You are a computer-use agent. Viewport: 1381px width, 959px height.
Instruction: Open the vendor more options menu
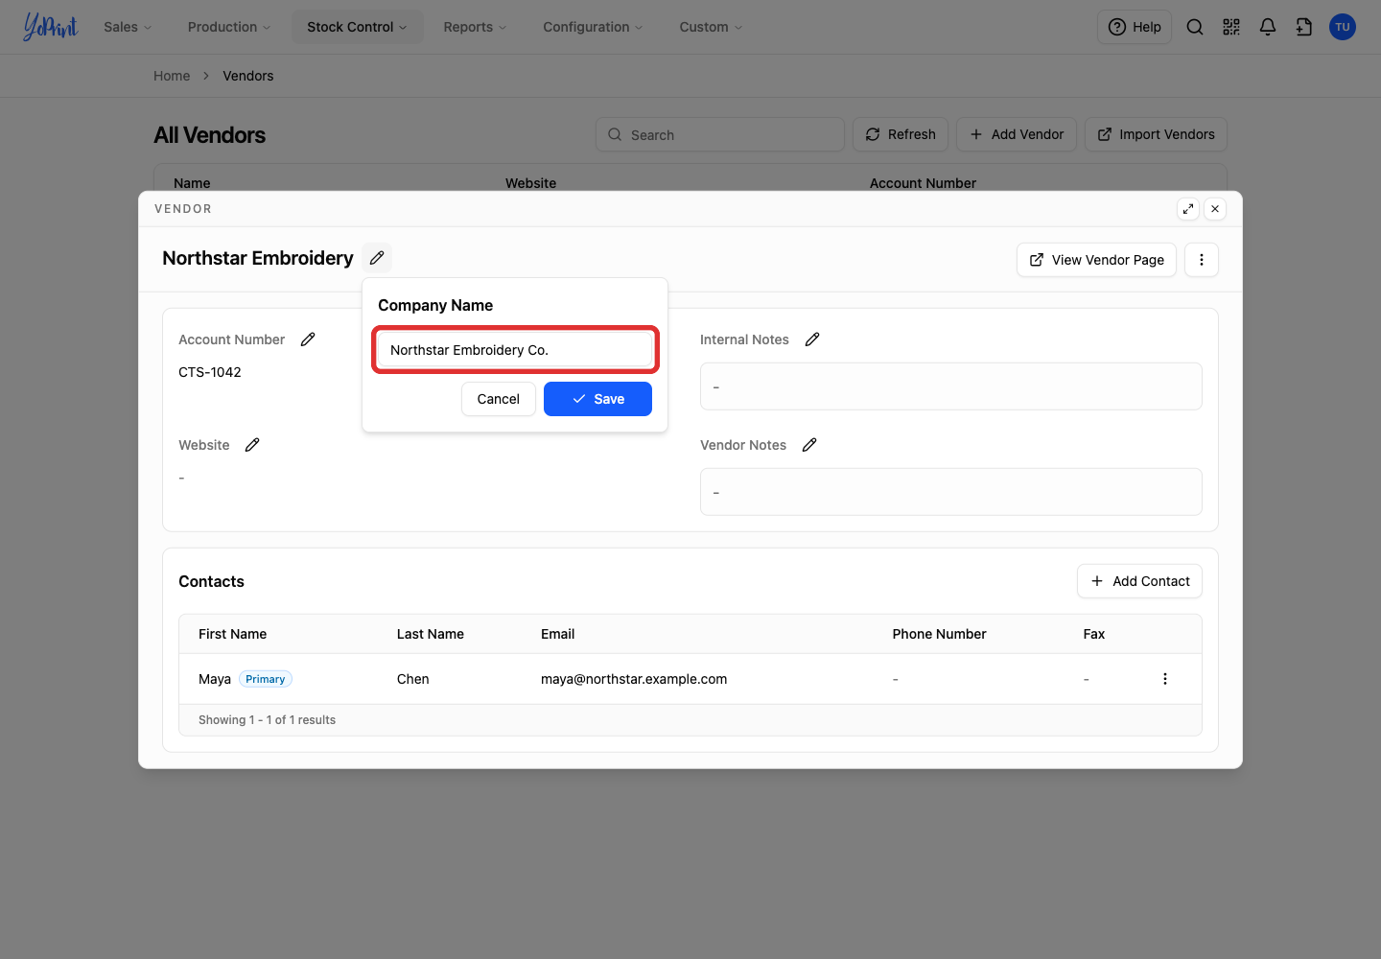pyautogui.click(x=1202, y=260)
